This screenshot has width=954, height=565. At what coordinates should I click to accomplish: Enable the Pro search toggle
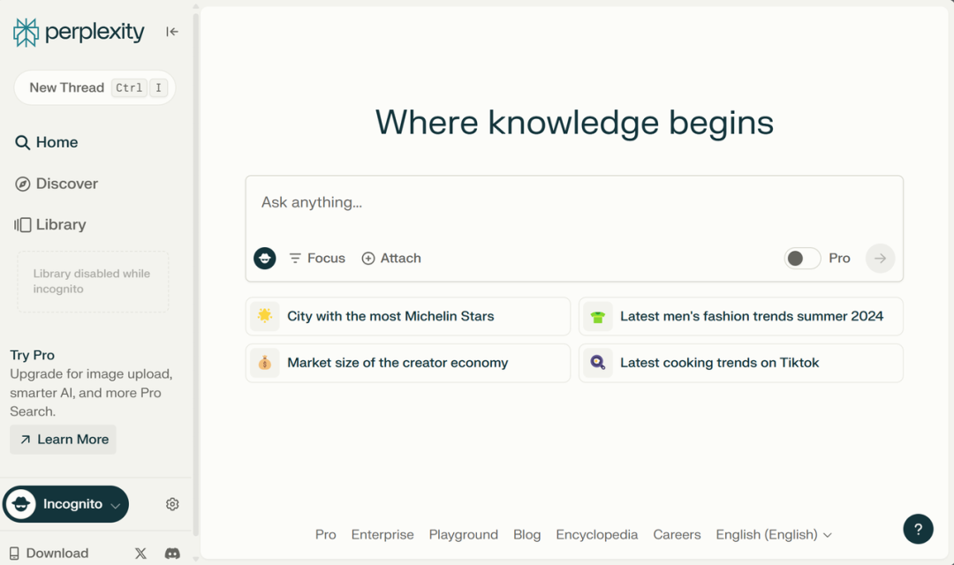point(802,258)
